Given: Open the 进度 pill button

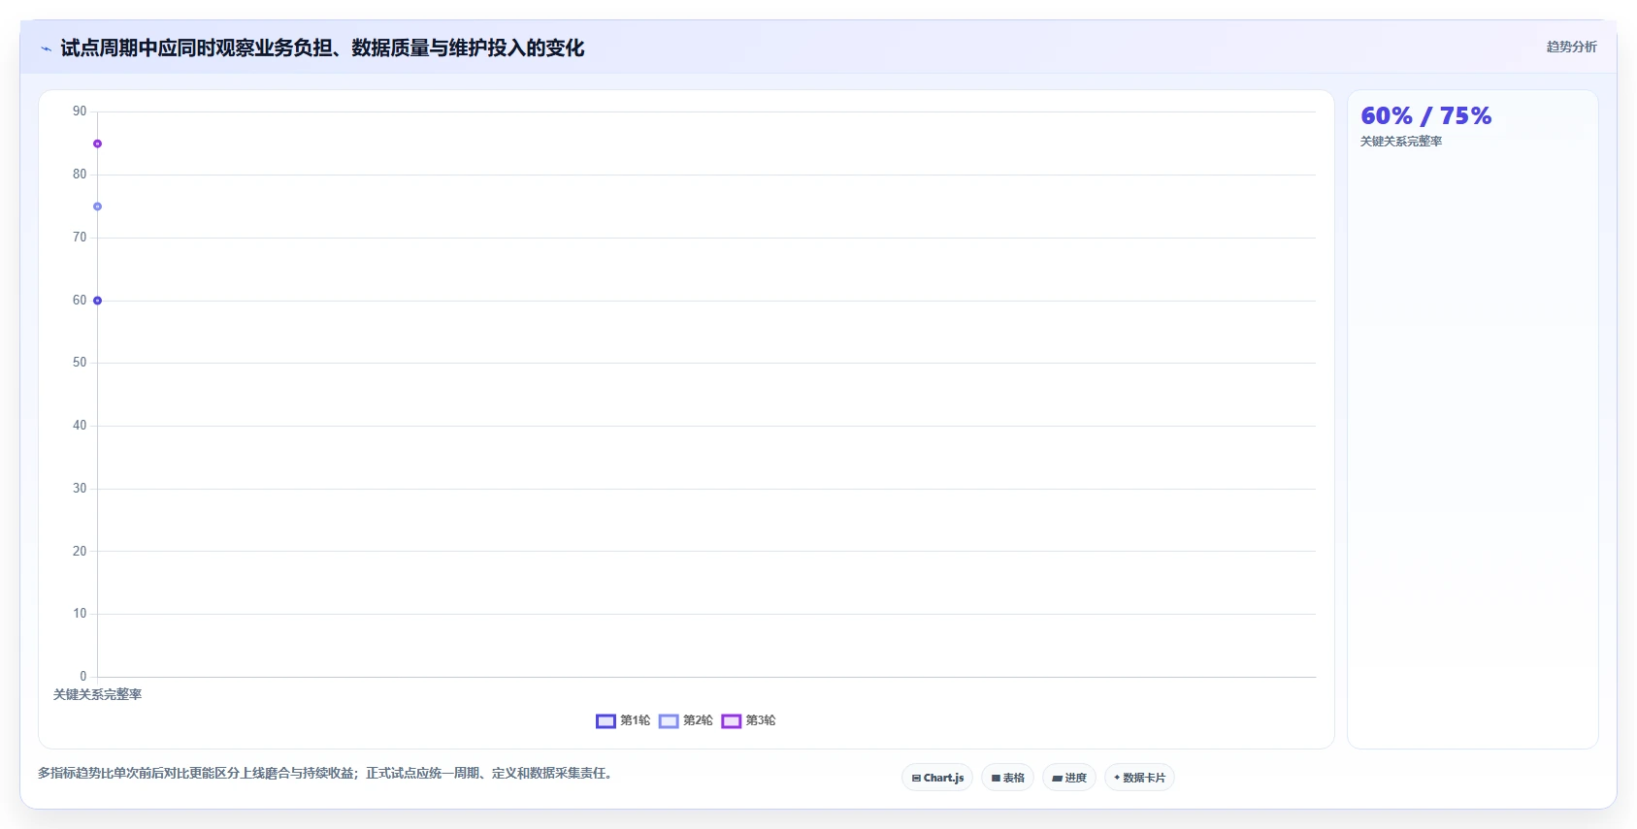Looking at the screenshot, I should [1069, 778].
